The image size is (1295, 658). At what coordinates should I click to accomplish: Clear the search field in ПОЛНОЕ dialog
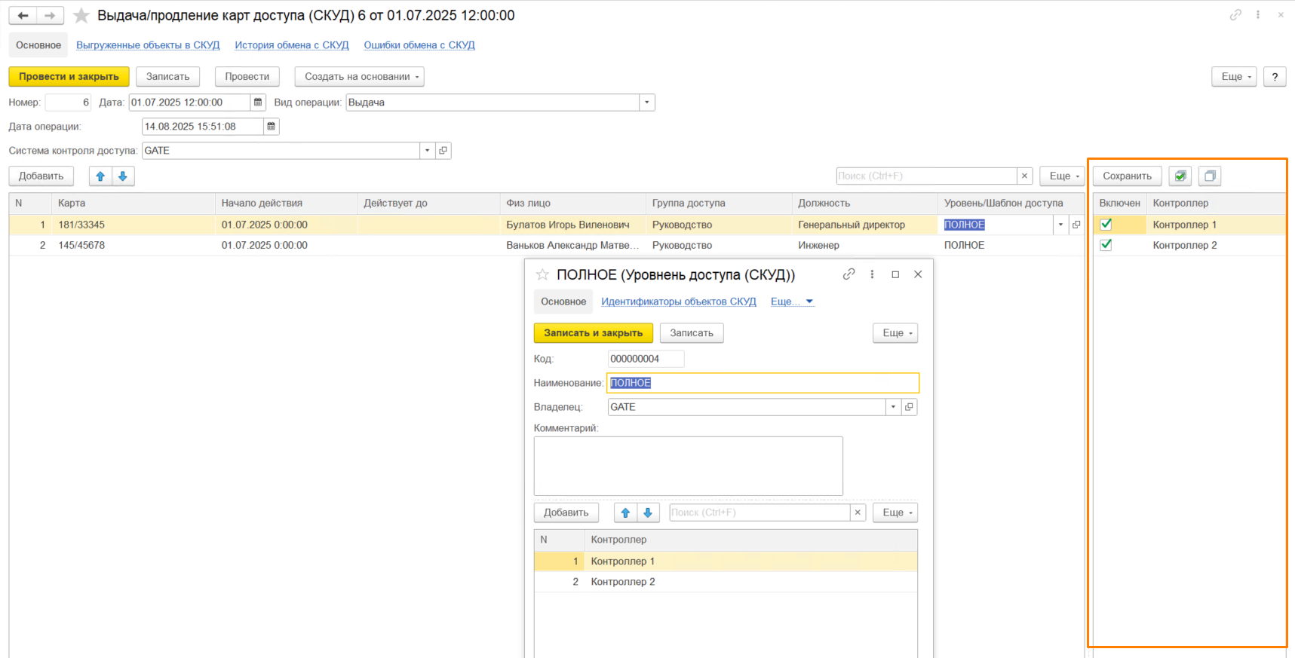[858, 513]
